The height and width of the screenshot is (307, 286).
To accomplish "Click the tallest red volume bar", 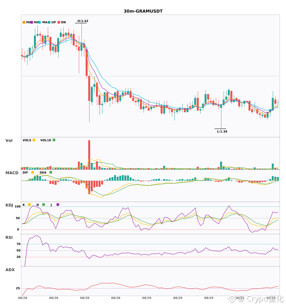I will click(x=89, y=155).
